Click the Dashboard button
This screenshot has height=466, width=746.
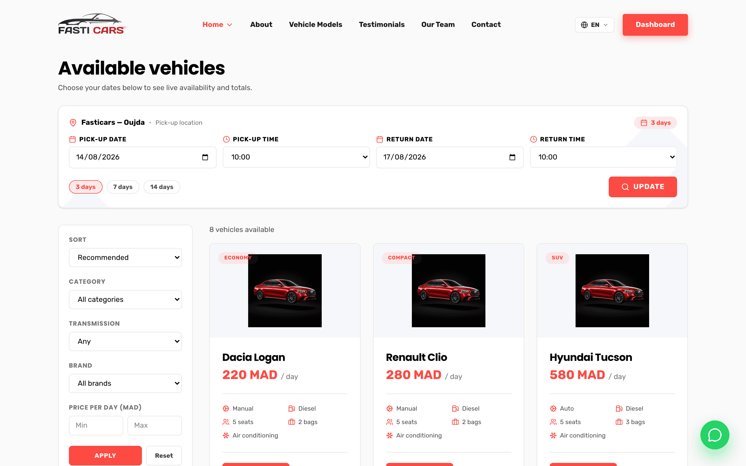(x=655, y=25)
